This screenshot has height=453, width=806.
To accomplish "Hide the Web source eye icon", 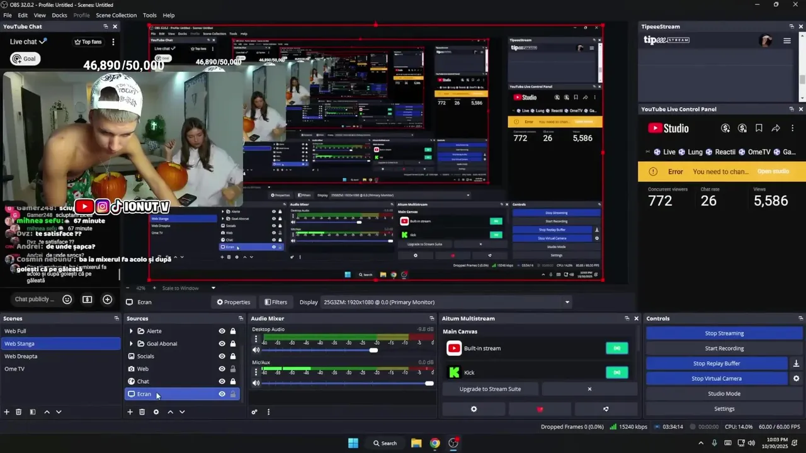I will [x=222, y=369].
